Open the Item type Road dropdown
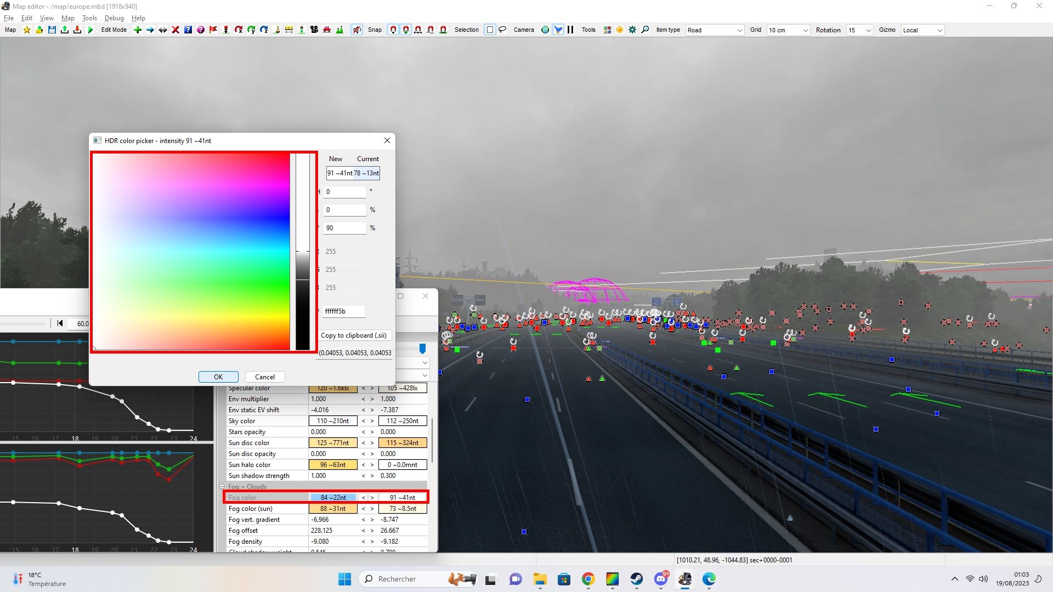Screen dimensions: 1053x592 (x=715, y=30)
